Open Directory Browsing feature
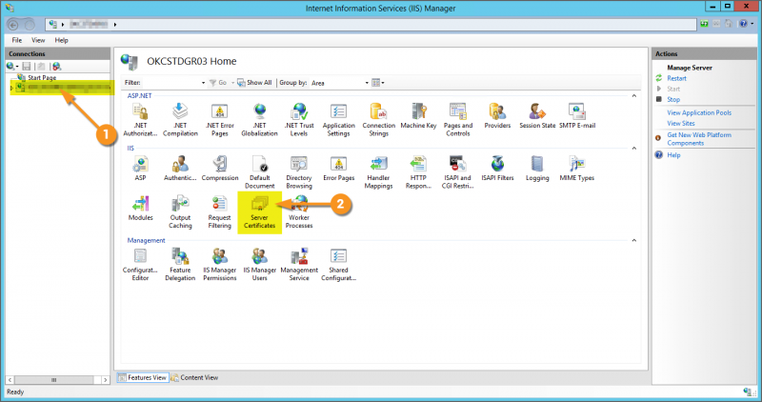762x402 pixels. tap(299, 172)
